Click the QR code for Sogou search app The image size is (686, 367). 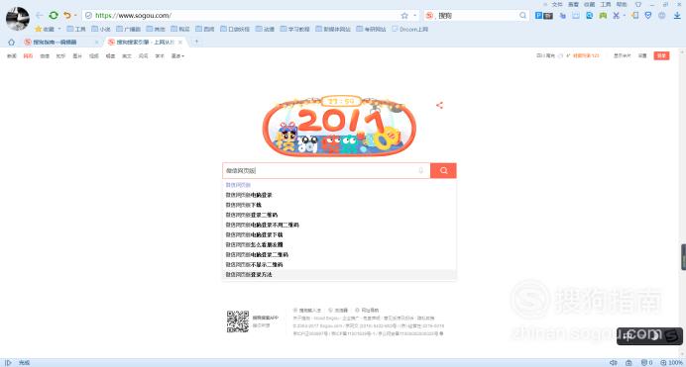238,321
